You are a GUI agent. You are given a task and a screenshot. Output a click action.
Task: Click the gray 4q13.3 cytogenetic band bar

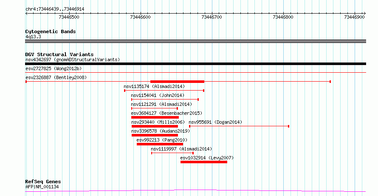(195, 41)
